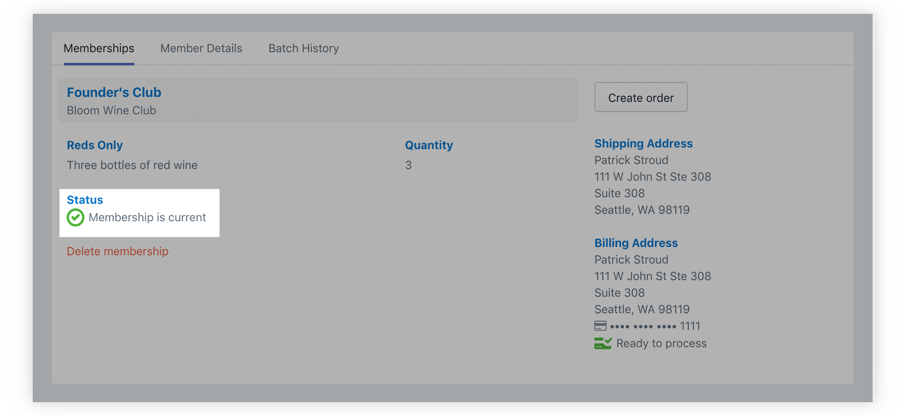
Task: Click the quantity value 3
Action: (408, 165)
